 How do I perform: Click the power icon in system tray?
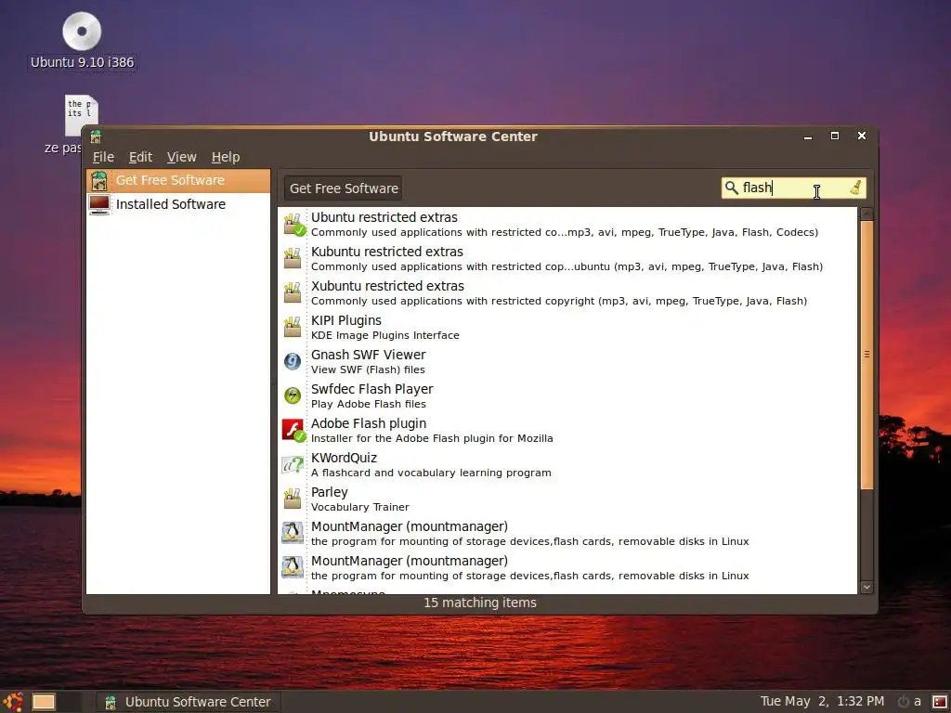click(903, 702)
